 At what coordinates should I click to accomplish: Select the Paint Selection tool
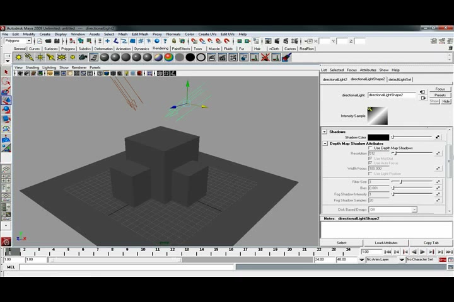pyautogui.click(x=6, y=91)
